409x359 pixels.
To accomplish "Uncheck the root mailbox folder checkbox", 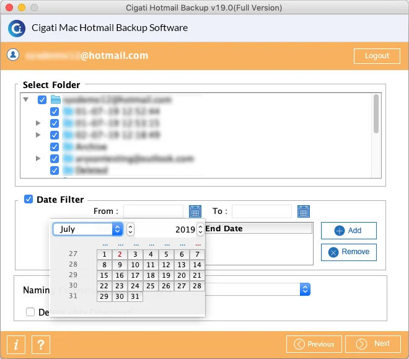I will (42, 100).
